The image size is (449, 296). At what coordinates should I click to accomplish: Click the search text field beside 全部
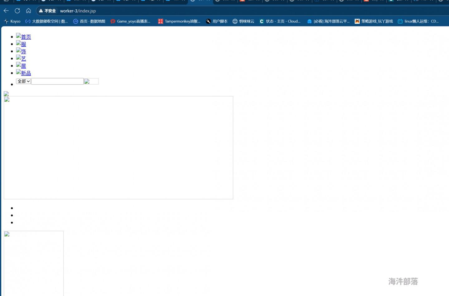(57, 81)
